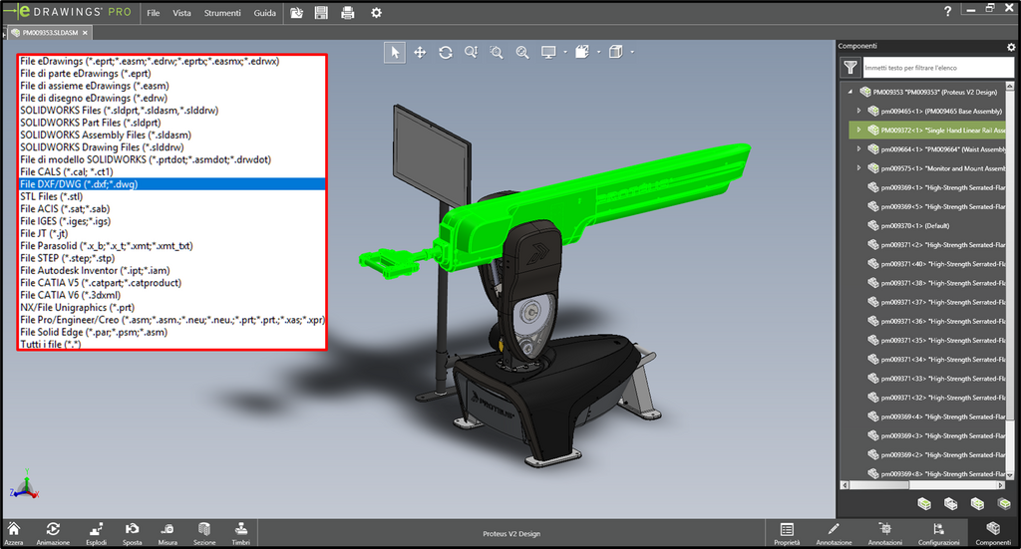Open the Proprietà panel
This screenshot has width=1021, height=549.
[x=787, y=533]
